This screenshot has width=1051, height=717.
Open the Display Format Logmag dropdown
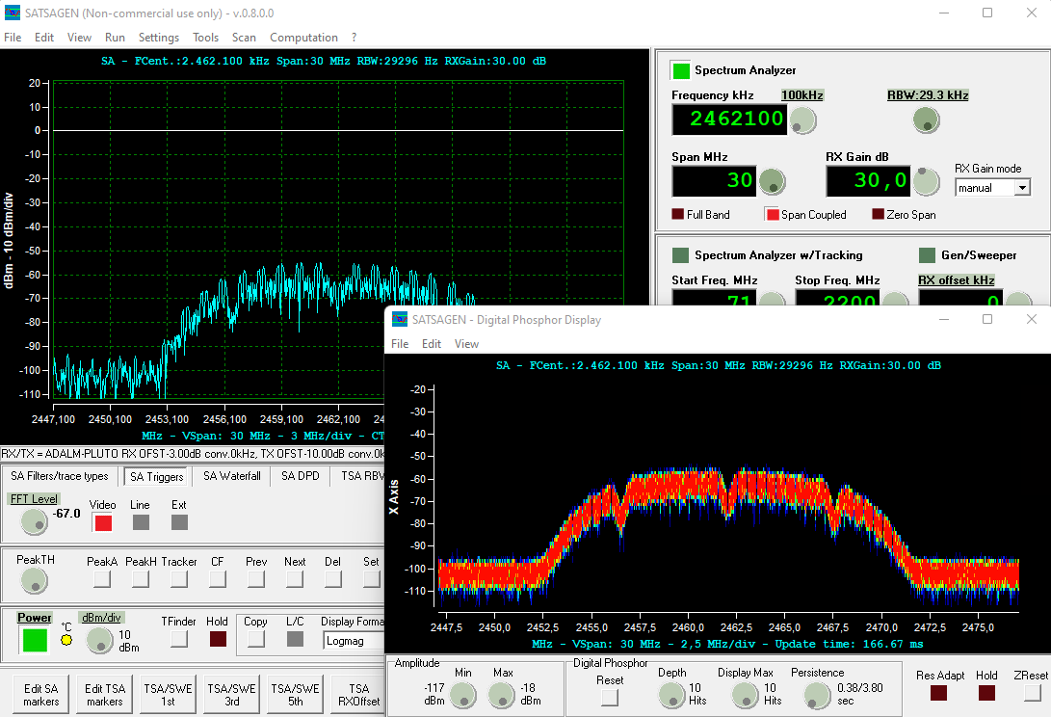click(354, 641)
